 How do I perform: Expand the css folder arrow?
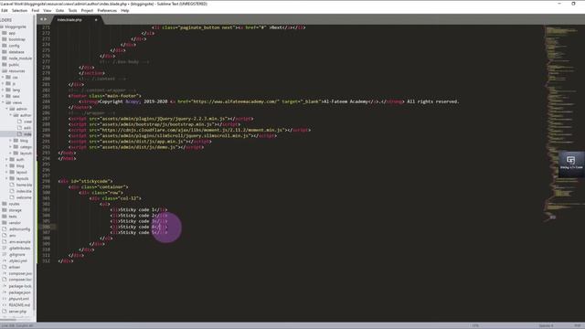point(3,78)
